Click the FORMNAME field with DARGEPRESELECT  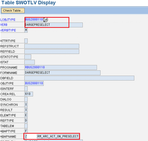coord(62,73)
